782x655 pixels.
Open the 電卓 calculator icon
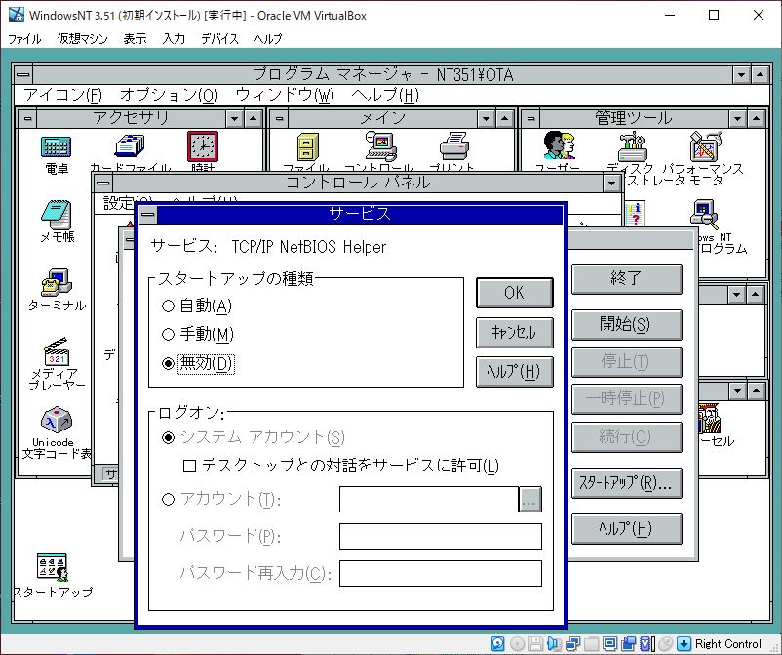click(57, 147)
